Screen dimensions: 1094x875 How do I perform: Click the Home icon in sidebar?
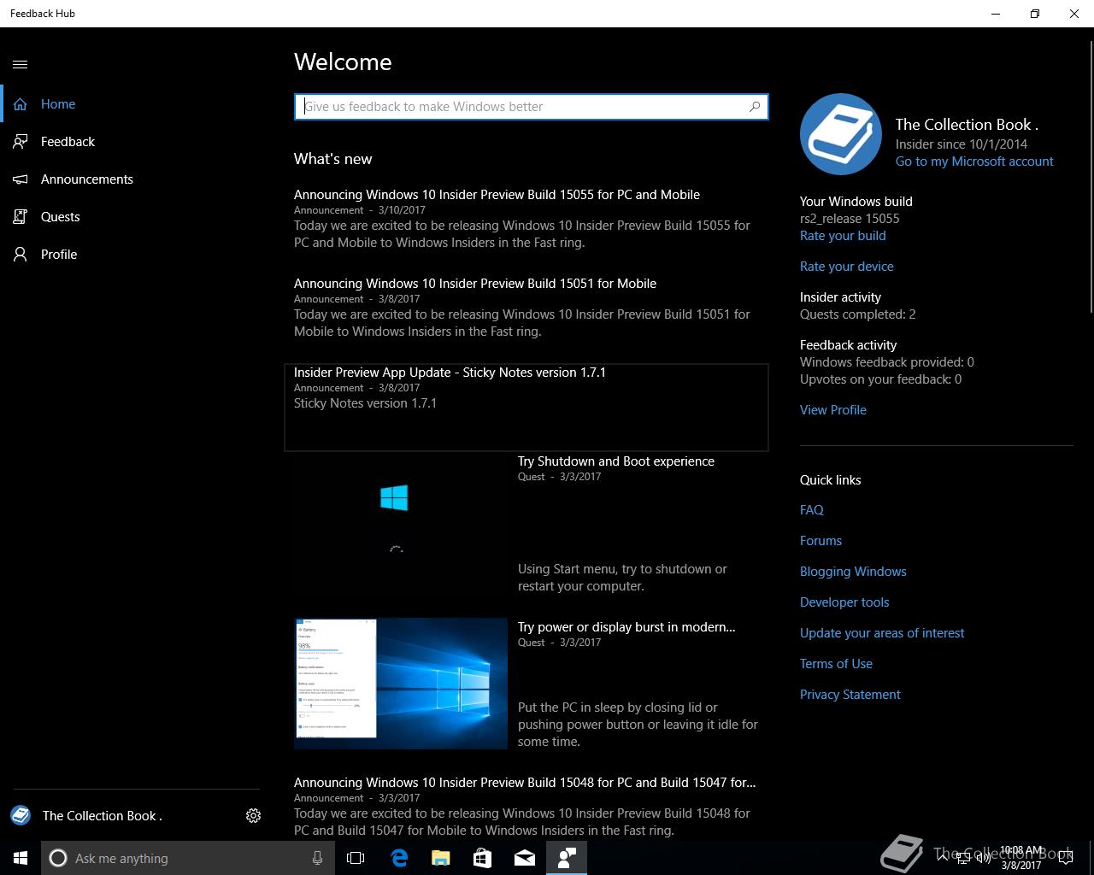pyautogui.click(x=21, y=104)
